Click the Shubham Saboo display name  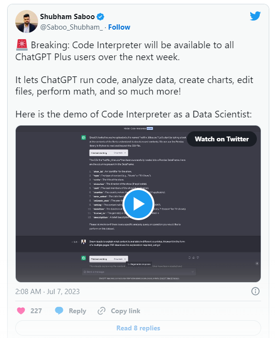(67, 17)
